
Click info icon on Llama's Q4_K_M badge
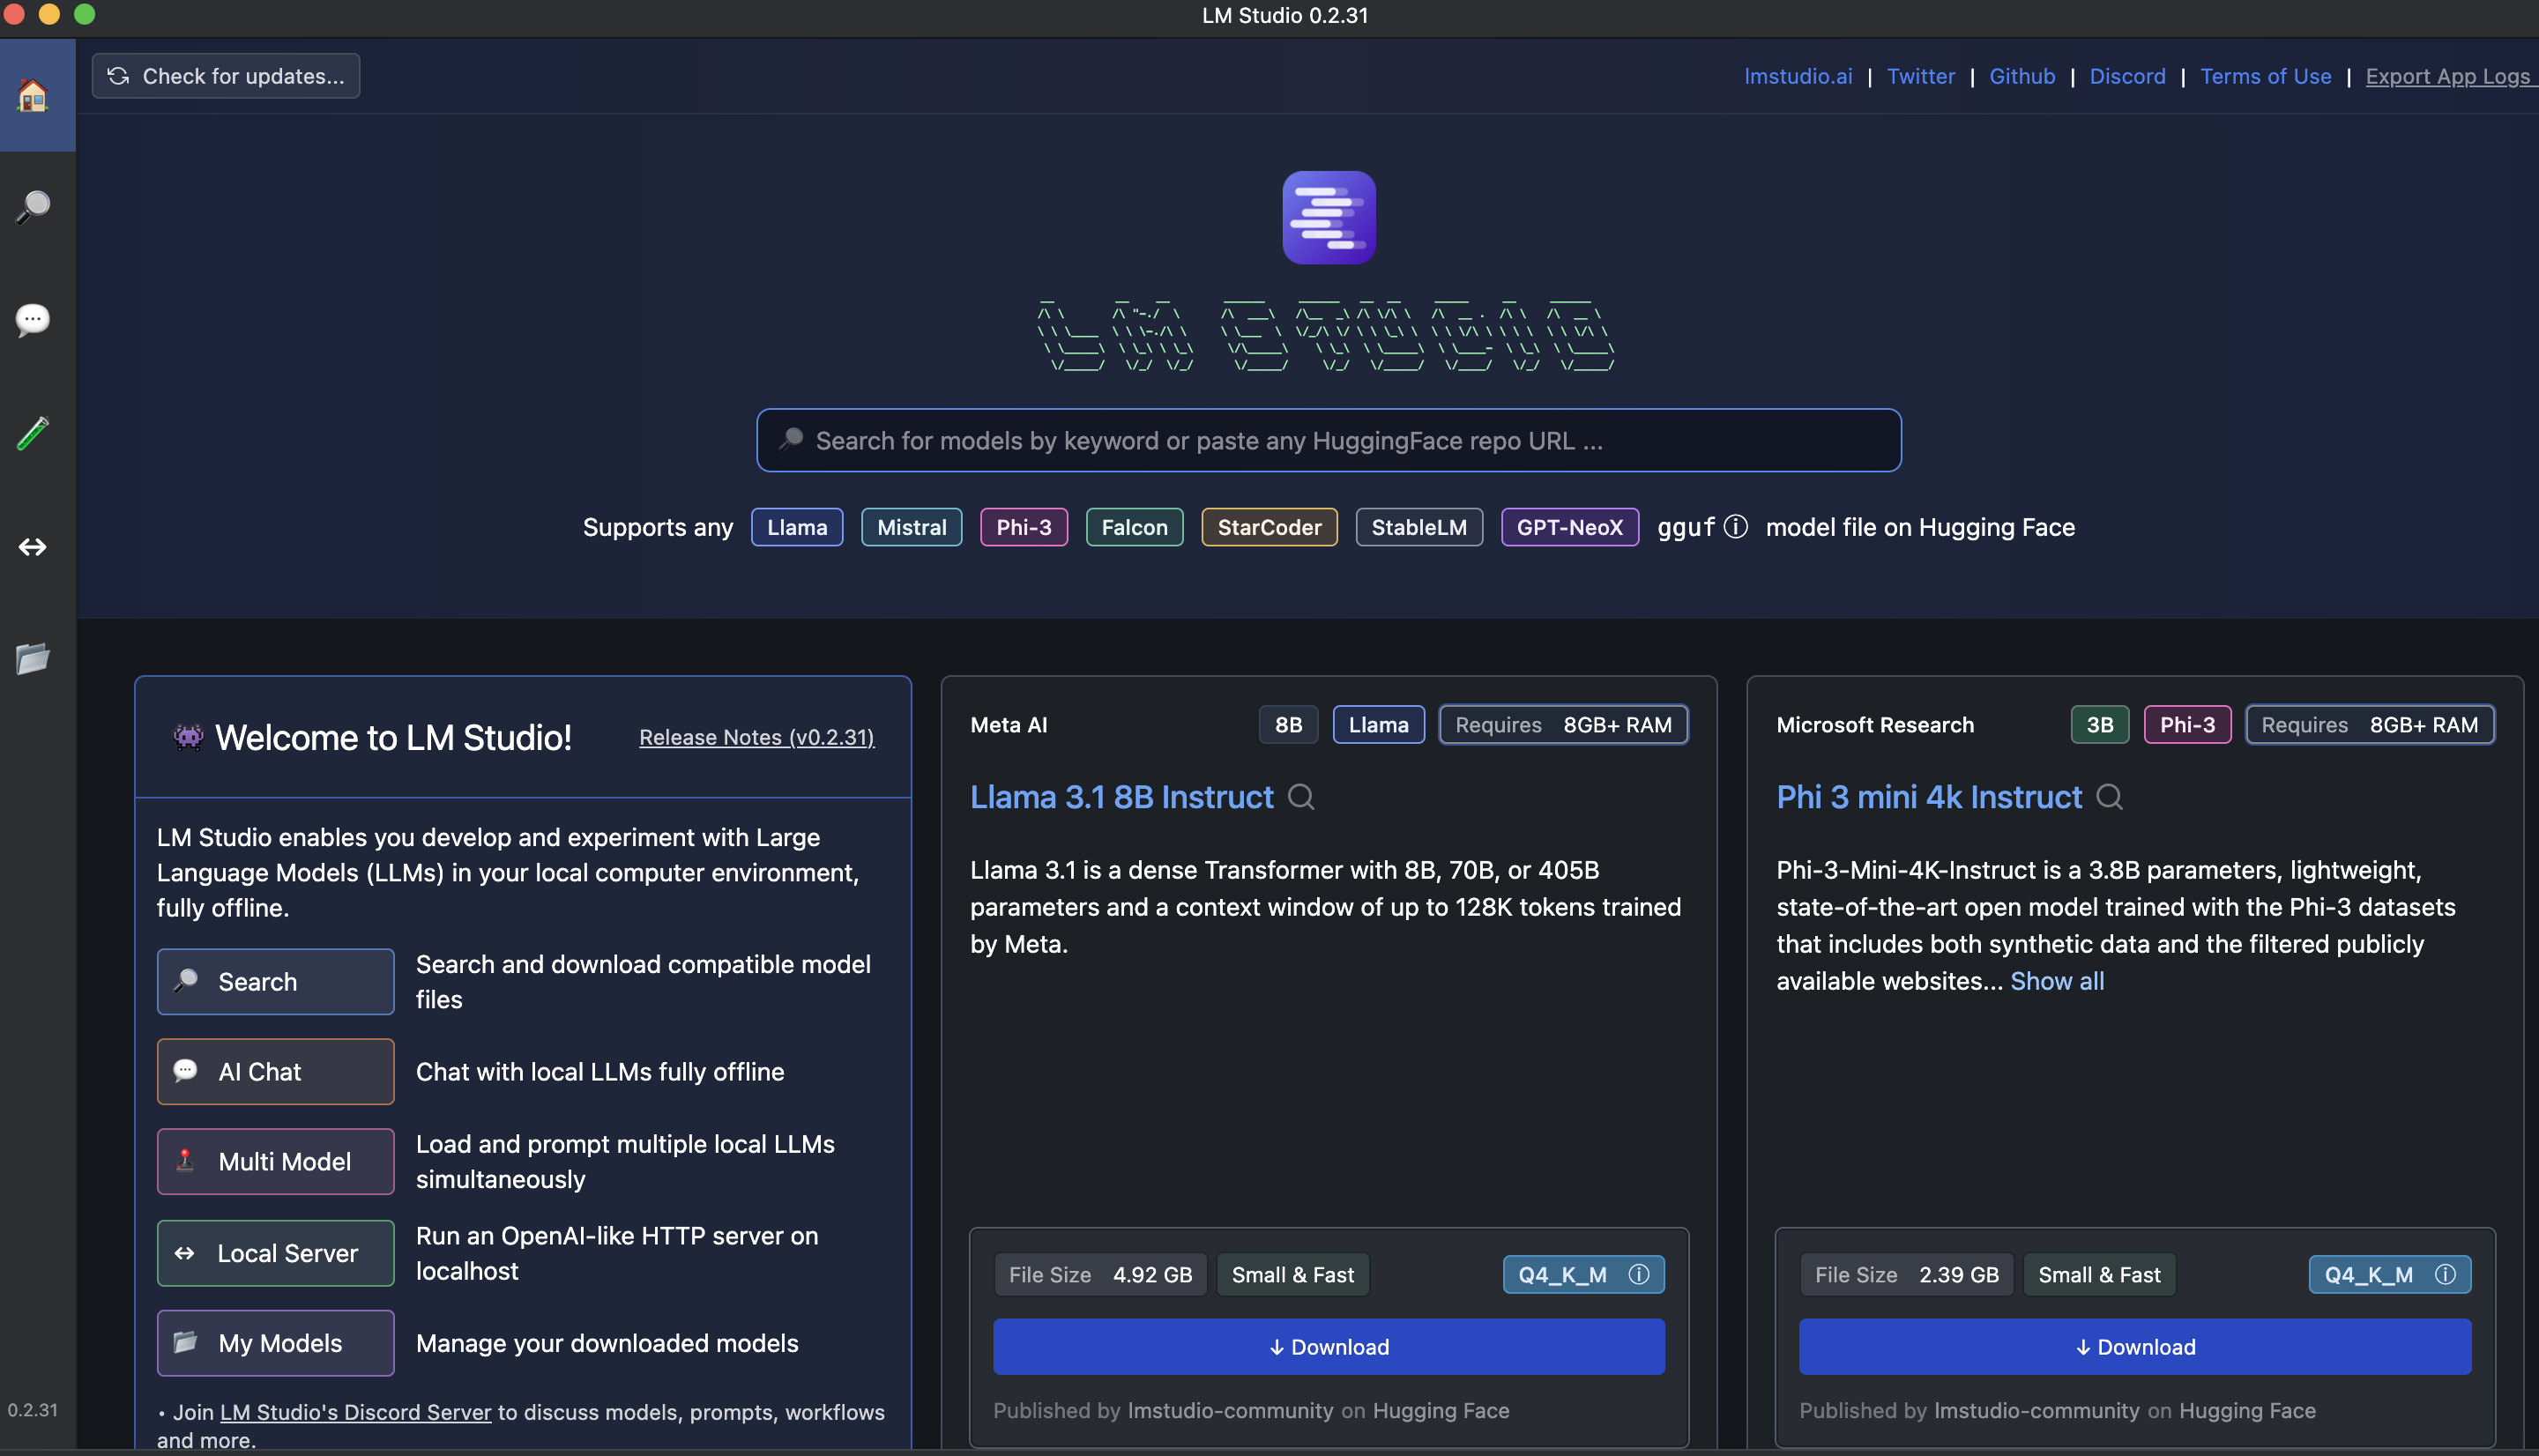point(1638,1274)
